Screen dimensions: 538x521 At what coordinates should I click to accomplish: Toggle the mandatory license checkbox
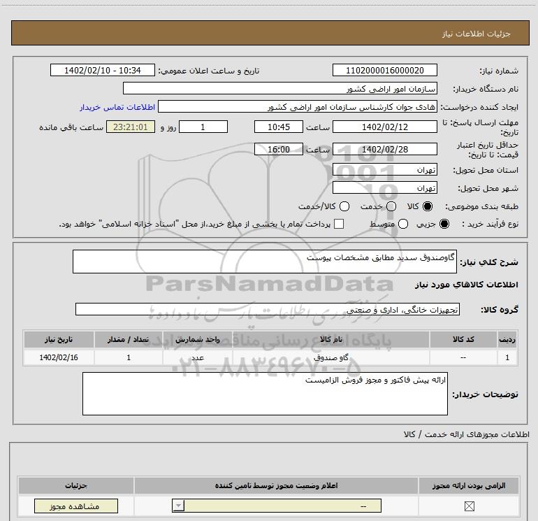point(469,506)
